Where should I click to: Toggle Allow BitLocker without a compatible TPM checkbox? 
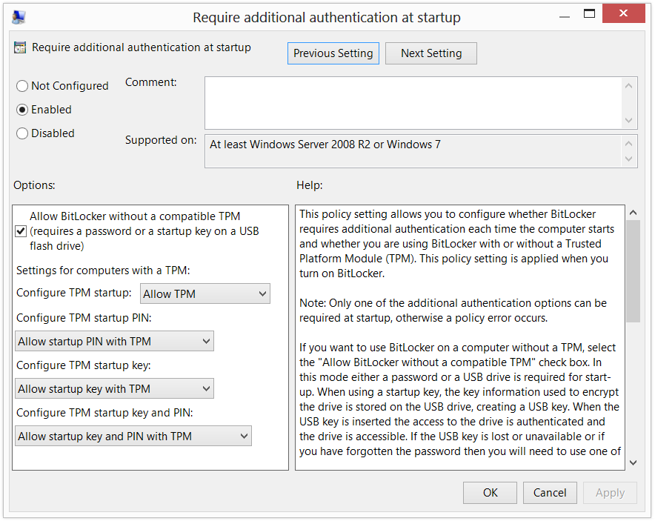[21, 231]
